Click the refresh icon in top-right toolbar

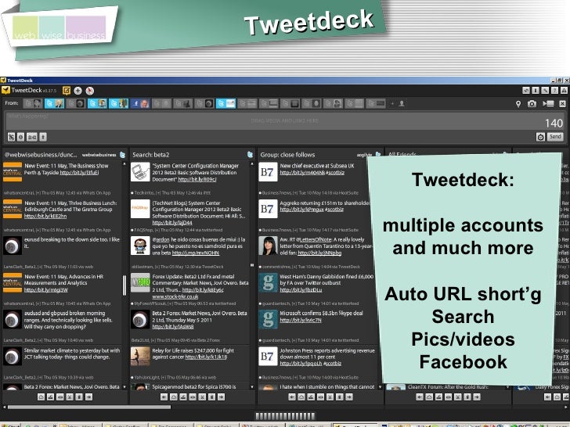click(525, 91)
